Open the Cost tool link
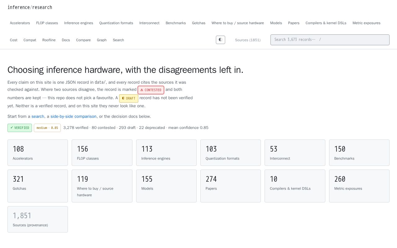Viewport: 397px width, 248px height. [x=14, y=40]
